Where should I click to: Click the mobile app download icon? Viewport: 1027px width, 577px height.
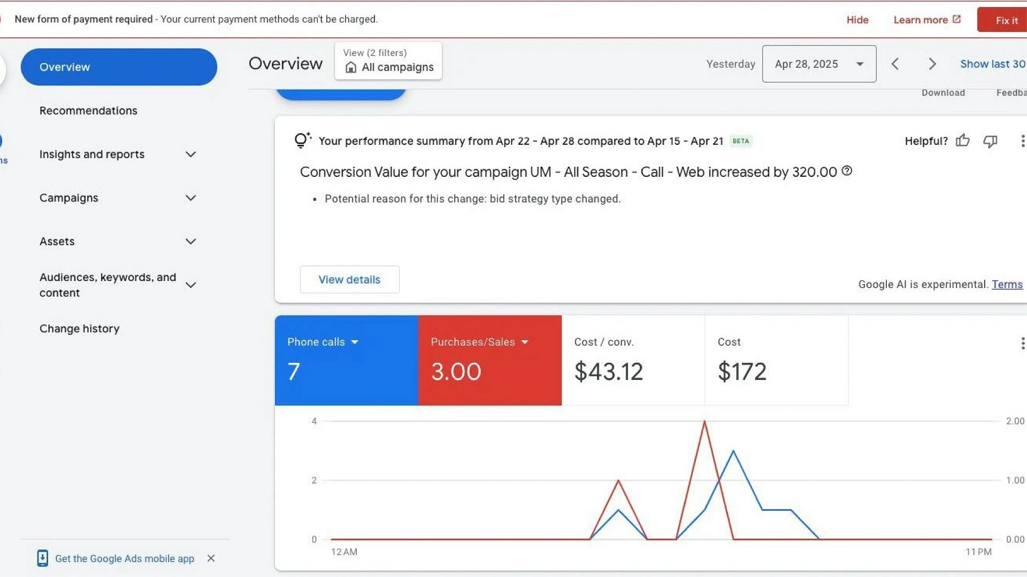pos(43,558)
